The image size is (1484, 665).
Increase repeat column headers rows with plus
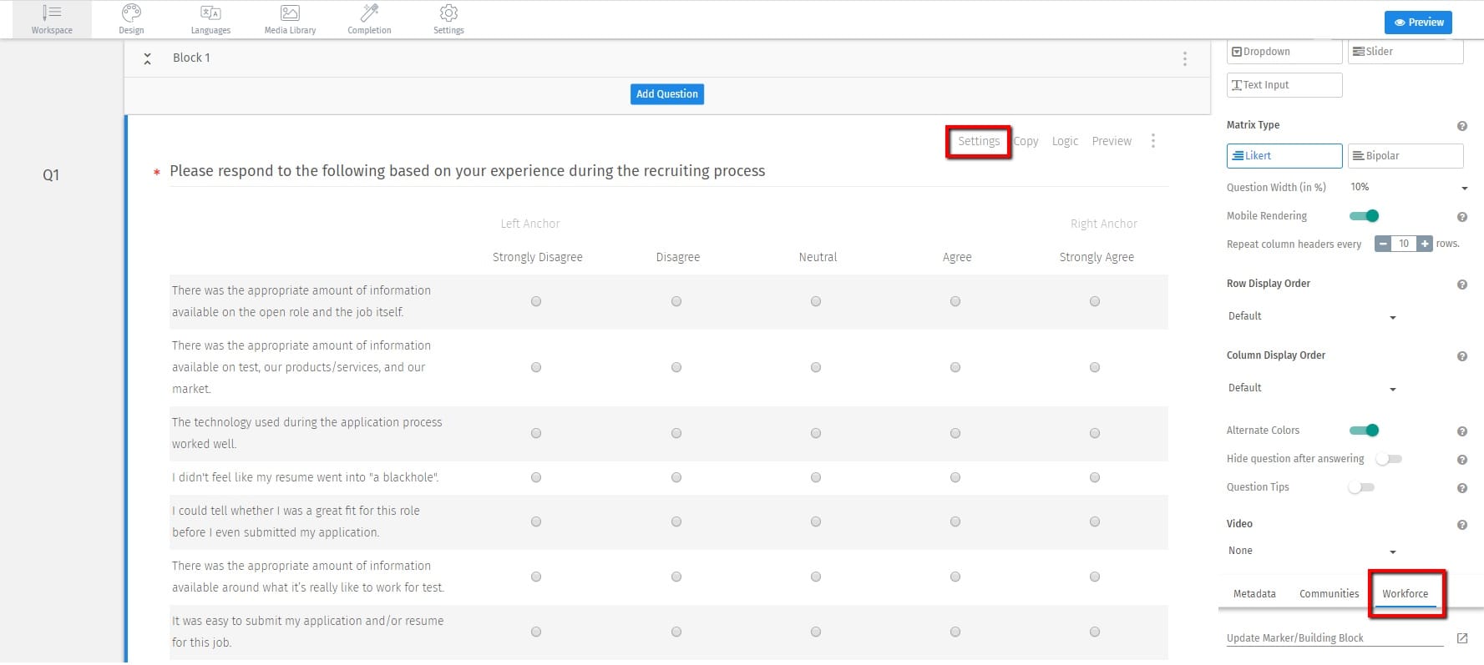click(1425, 244)
